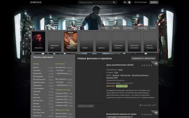
Task: Open the Оазис card
Action: (86, 41)
